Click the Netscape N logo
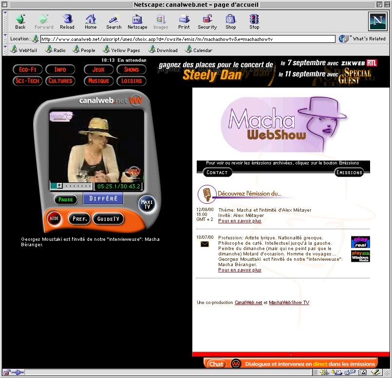The height and width of the screenshot is (378, 392). [377, 21]
